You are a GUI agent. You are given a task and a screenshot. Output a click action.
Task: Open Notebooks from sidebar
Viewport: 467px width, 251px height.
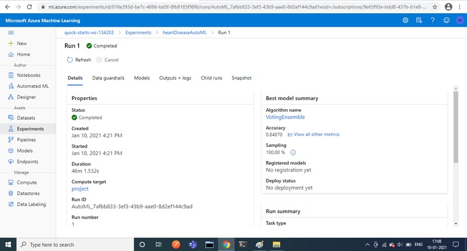click(x=28, y=75)
